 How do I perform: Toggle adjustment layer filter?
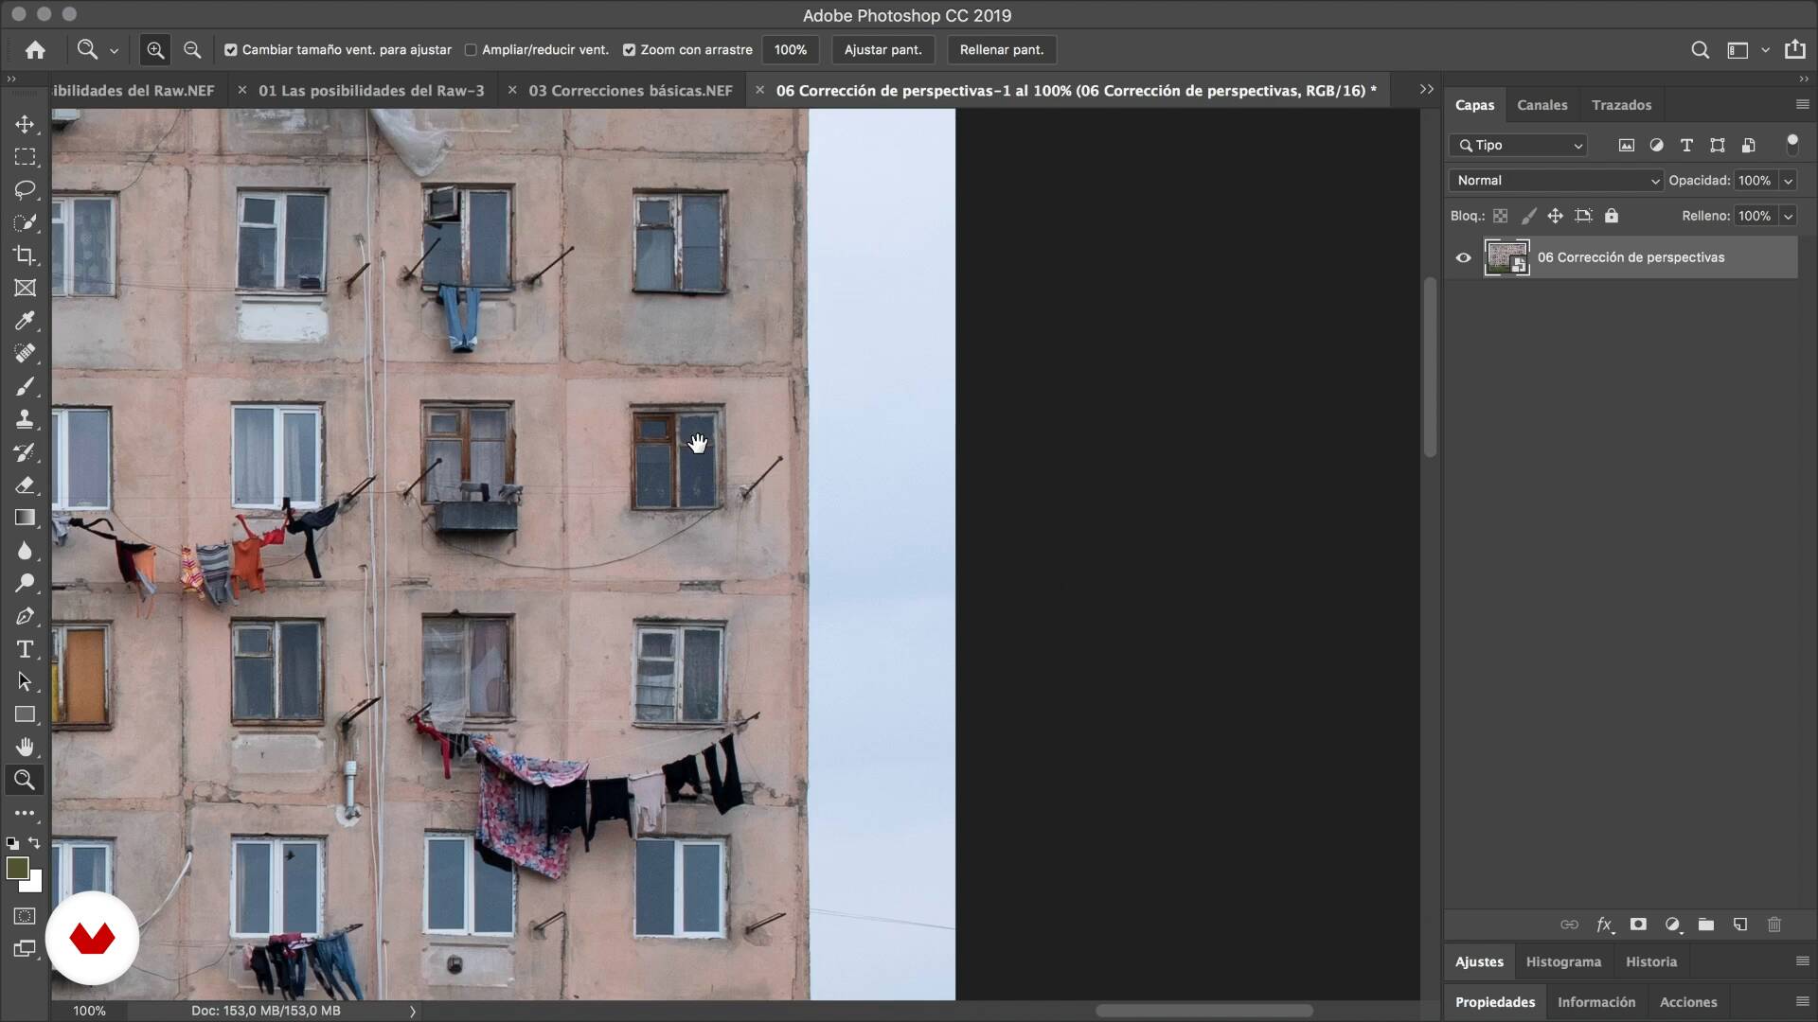coord(1656,145)
